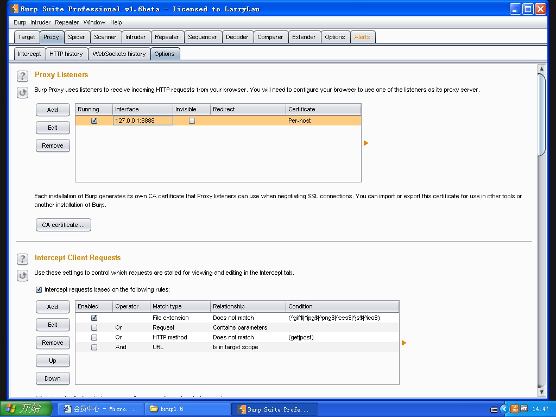This screenshot has width=556, height=417.
Task: Toggle Running checkbox for 127.0.0.1:8888 listener
Action: pyautogui.click(x=94, y=121)
